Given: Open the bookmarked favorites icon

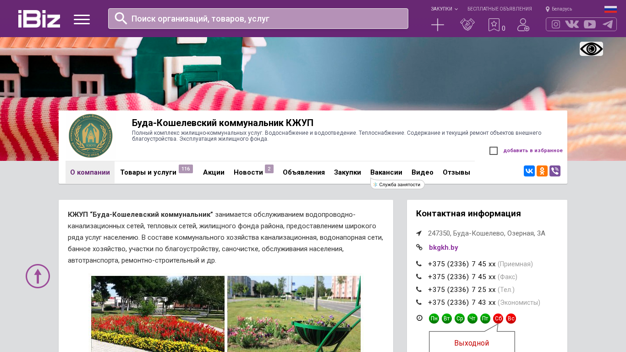Looking at the screenshot, I should (494, 25).
